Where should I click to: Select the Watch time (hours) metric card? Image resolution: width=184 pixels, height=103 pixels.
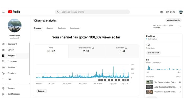(86, 51)
